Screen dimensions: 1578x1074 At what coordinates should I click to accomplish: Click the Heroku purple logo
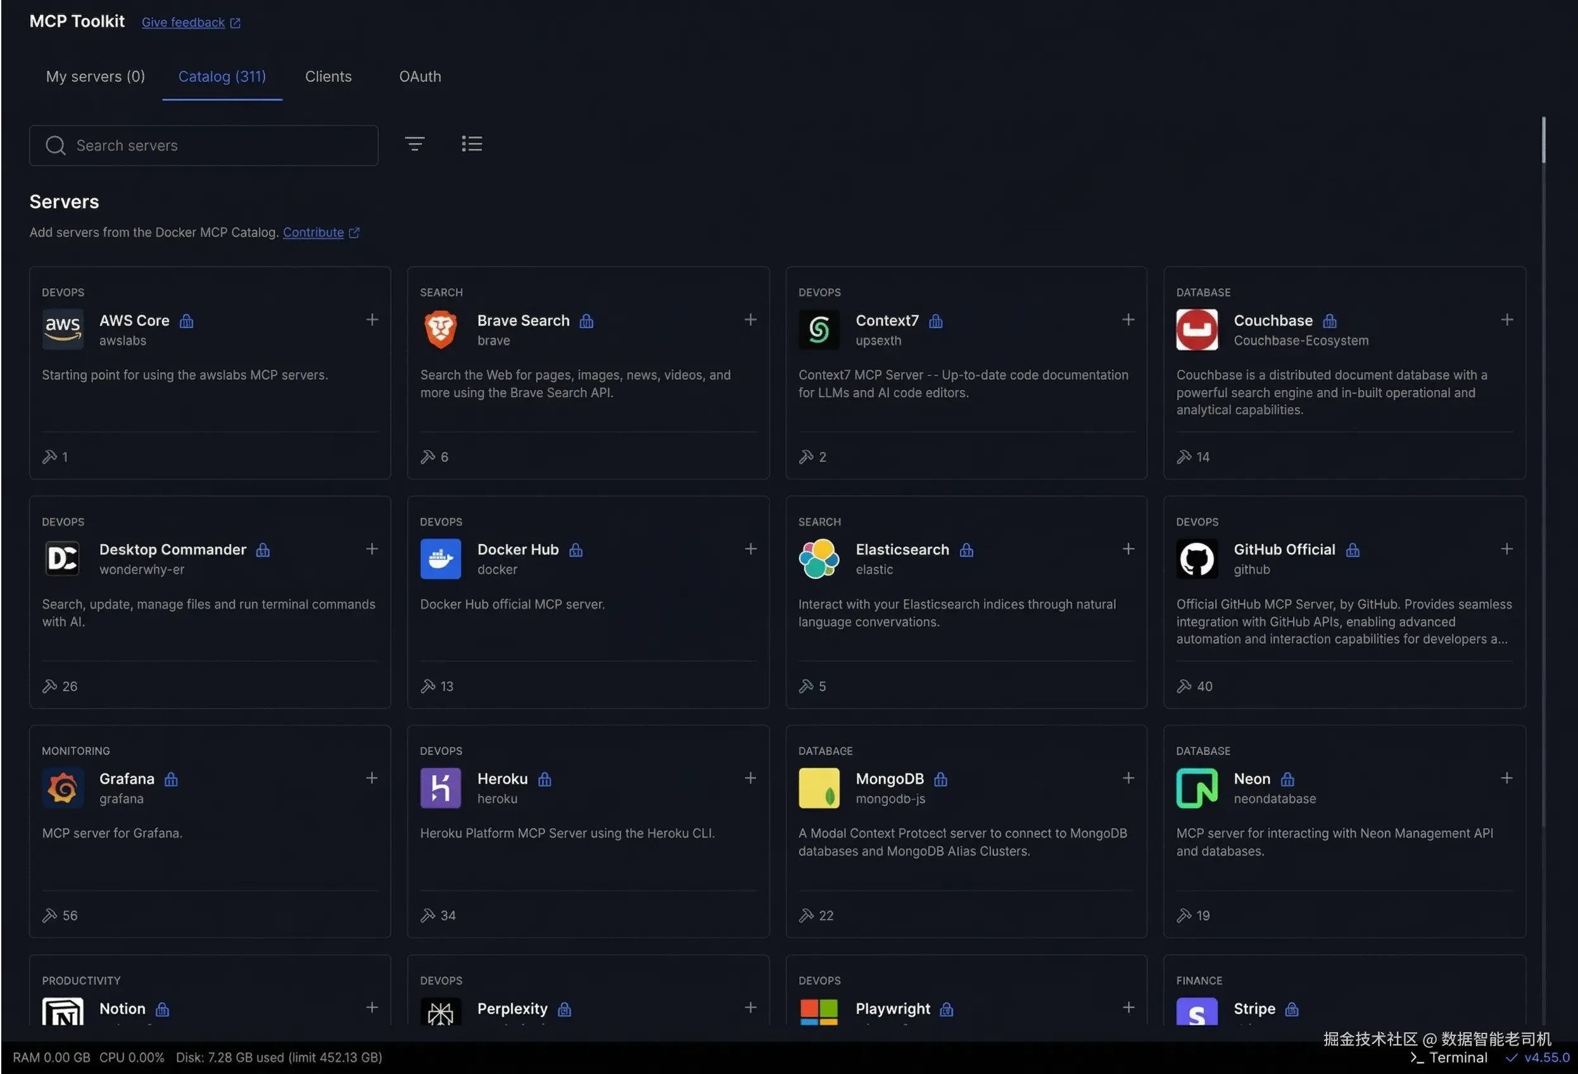point(441,788)
